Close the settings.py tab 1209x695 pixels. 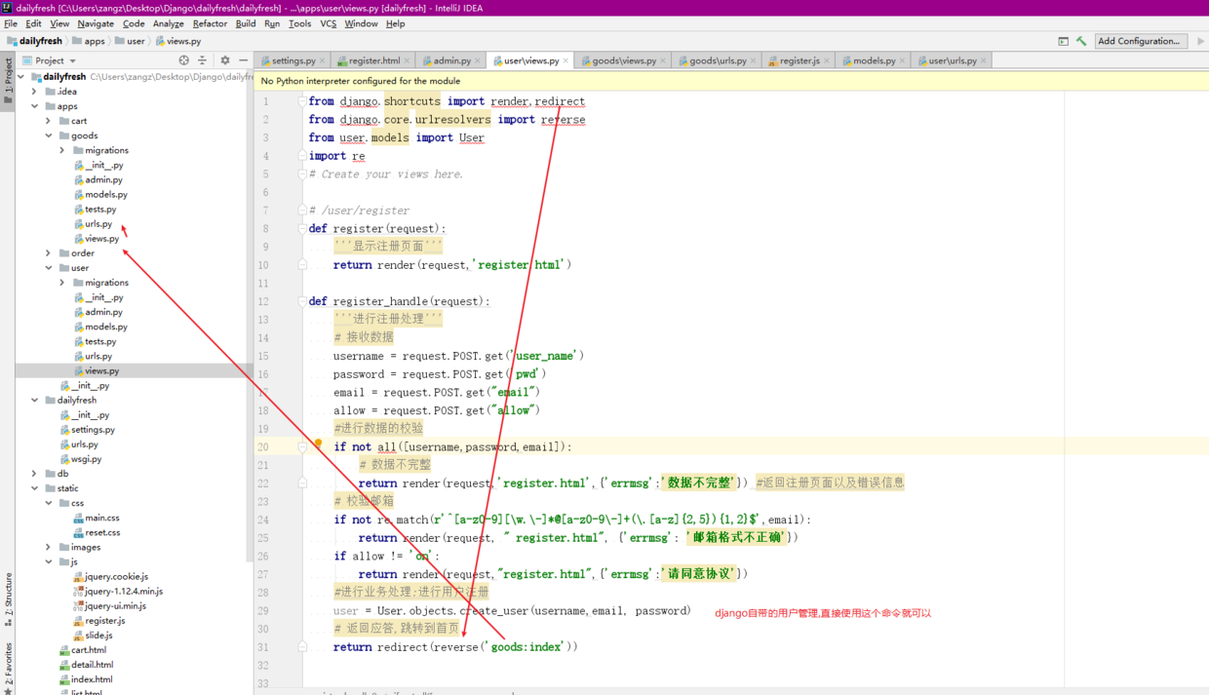tap(324, 60)
